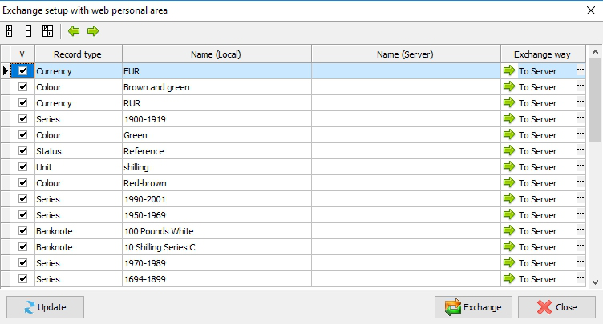Click To Server arrow icon for 10 Shilling Series C
The height and width of the screenshot is (324, 603).
click(x=509, y=247)
